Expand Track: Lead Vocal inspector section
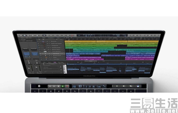The width and height of the screenshot is (178, 113). coord(20,41)
